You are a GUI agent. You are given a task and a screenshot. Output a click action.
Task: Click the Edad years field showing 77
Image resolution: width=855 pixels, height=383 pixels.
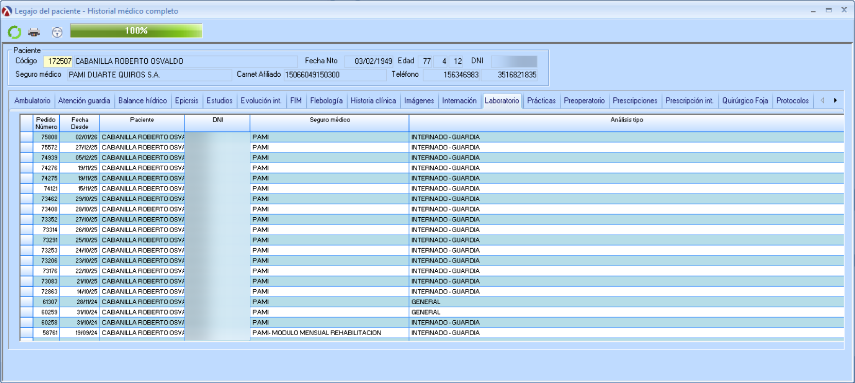(425, 61)
